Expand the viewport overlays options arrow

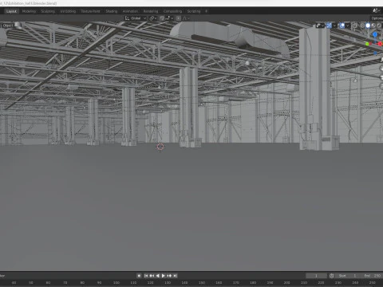(348, 26)
